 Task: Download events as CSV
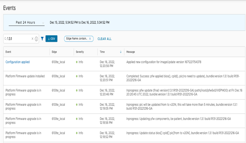(51, 39)
